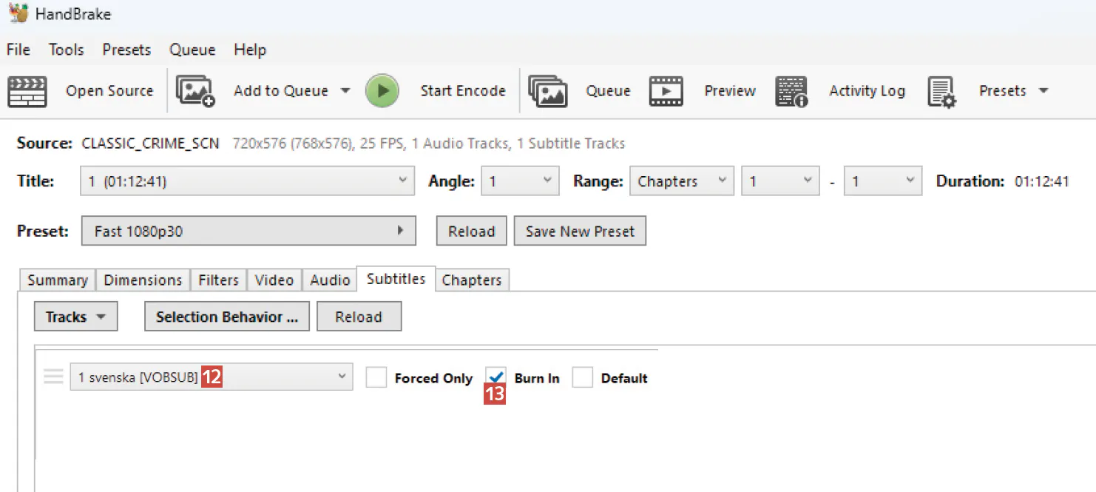Enable the Forced Only checkbox

(x=376, y=378)
